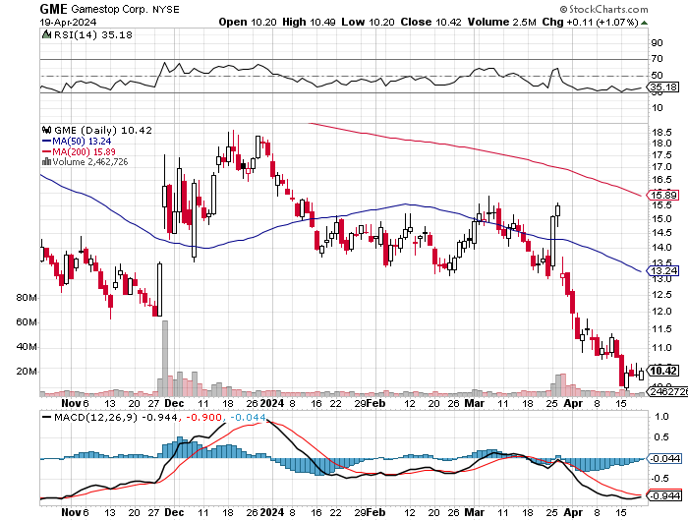Click the Open 10.20 value
The height and width of the screenshot is (521, 688).
click(x=248, y=22)
